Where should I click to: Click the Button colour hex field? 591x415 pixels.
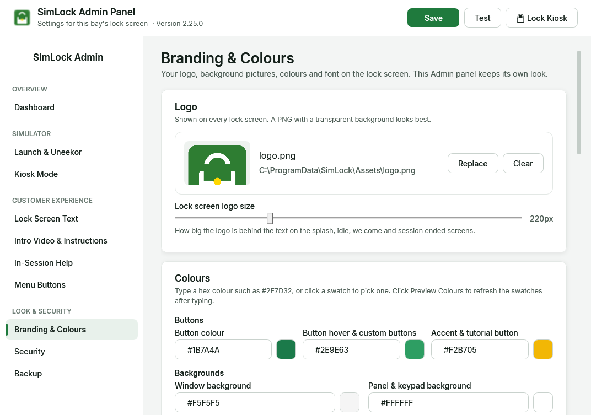(223, 349)
